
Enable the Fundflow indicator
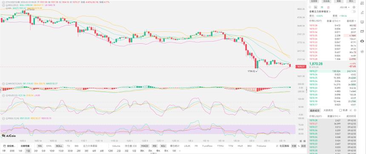(207, 146)
